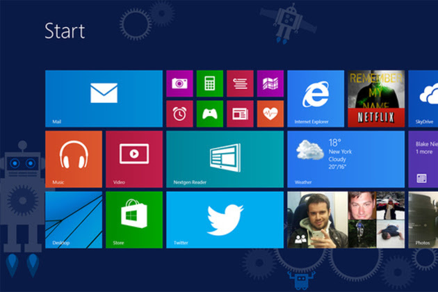Image resolution: width=438 pixels, height=292 pixels.
Task: Launch the Xbox Games controller tile
Action: coord(210,114)
